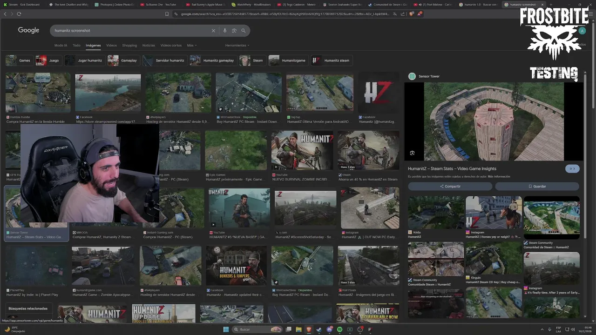This screenshot has height=335, width=596.
Task: Expand the Más search filter dropdown
Action: click(191, 46)
